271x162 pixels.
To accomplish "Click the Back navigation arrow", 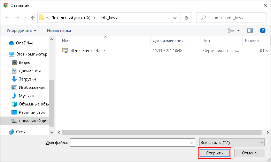I will click(7, 18).
